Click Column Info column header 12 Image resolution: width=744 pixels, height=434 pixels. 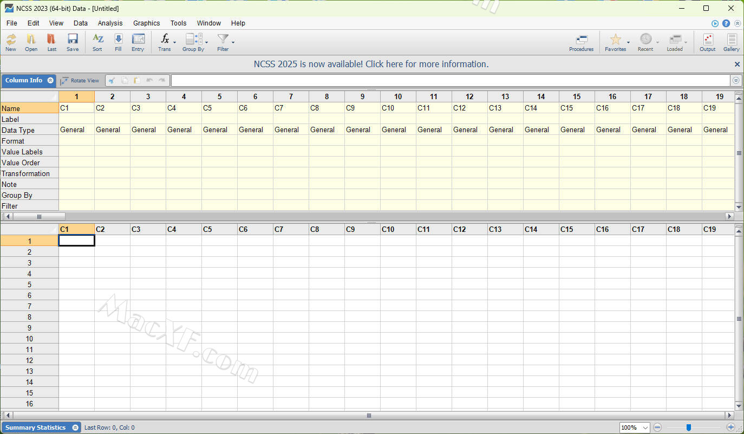[x=469, y=96]
